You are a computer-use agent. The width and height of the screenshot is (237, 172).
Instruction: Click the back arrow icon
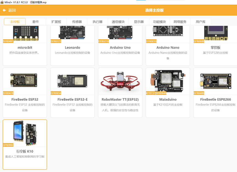tap(4, 10)
